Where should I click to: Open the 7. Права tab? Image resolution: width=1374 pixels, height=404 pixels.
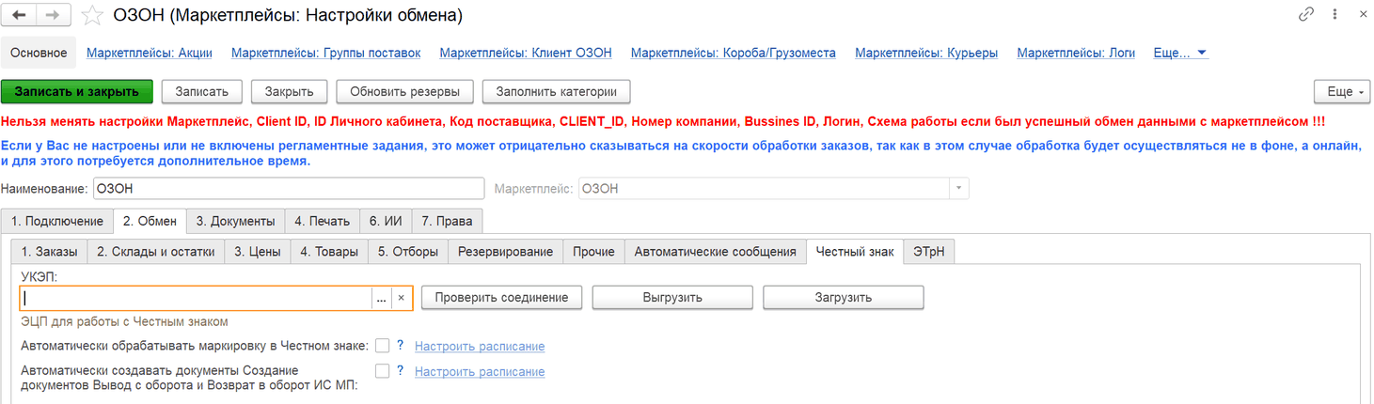[x=447, y=221]
